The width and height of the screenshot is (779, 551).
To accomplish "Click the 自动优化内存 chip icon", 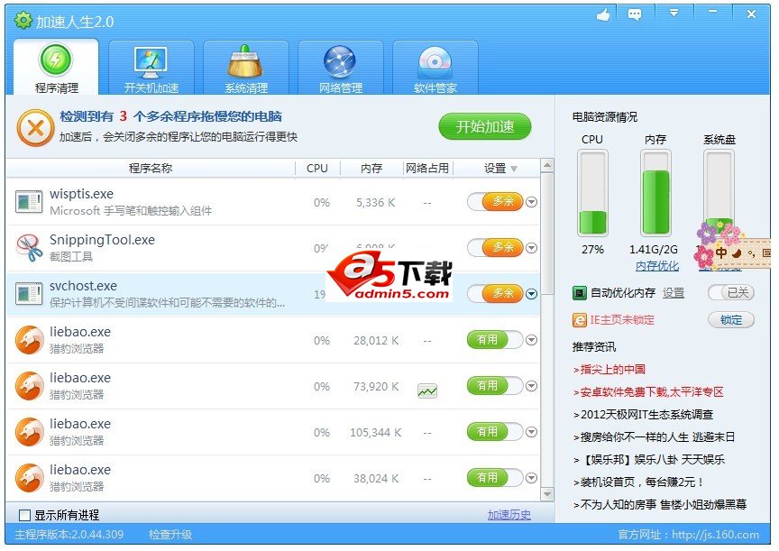I will pyautogui.click(x=579, y=293).
